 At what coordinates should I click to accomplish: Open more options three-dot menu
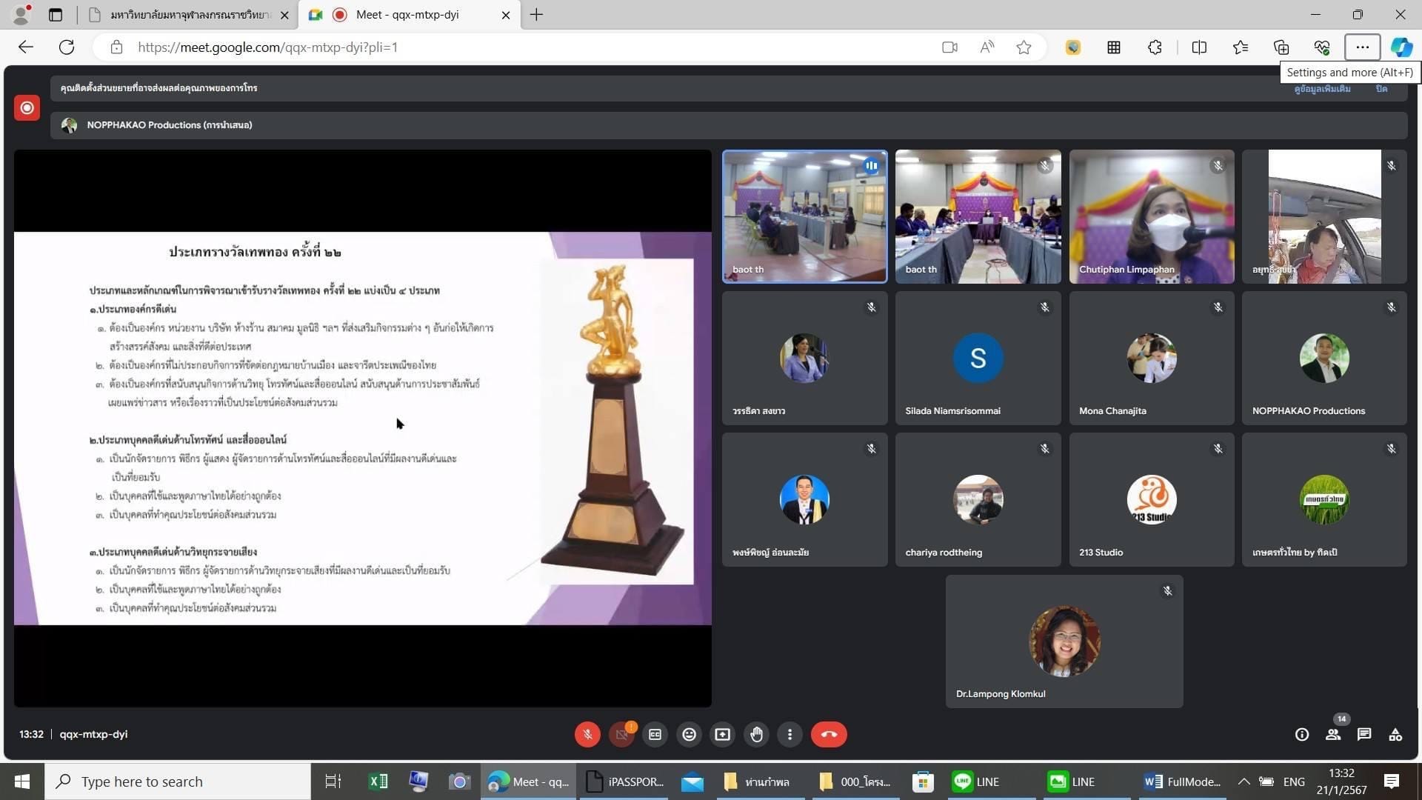pos(790,734)
